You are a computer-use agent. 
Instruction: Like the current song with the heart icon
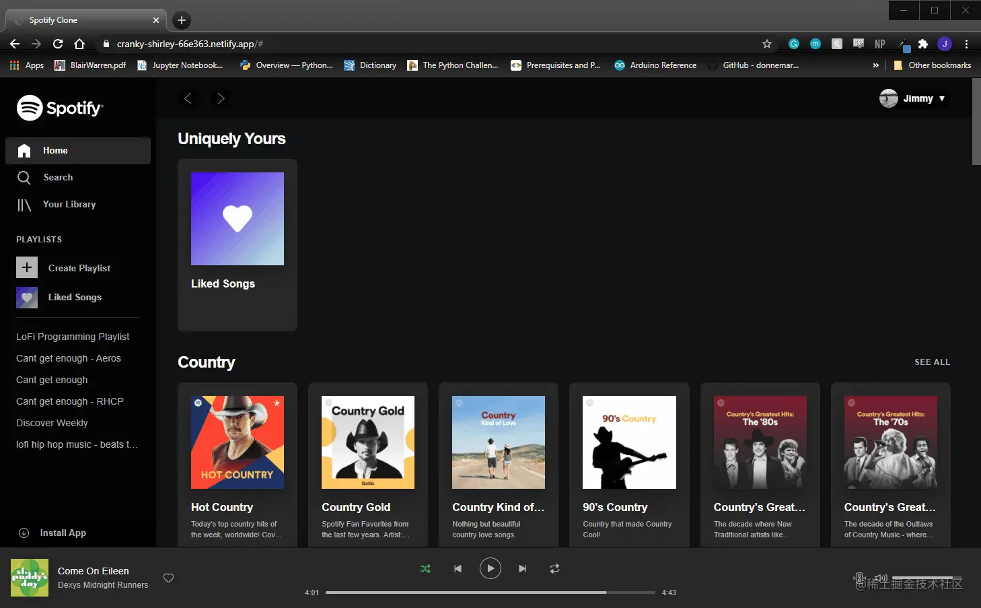pos(169,578)
